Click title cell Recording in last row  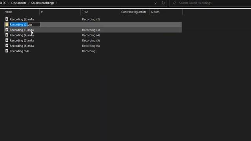[89, 51]
